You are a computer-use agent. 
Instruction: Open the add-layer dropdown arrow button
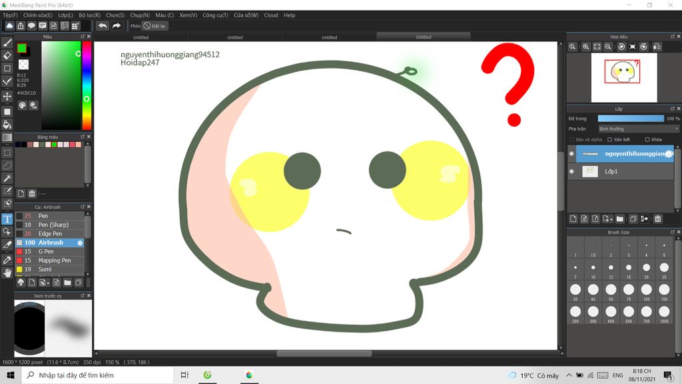607,219
